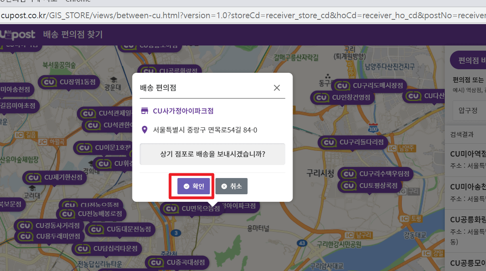The width and height of the screenshot is (486, 271).
Task: Confirm delivery with the 확인 button
Action: pos(193,186)
